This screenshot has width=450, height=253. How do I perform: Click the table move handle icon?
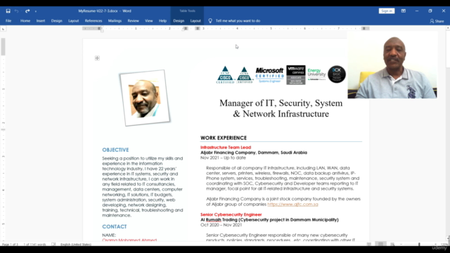(x=97, y=58)
